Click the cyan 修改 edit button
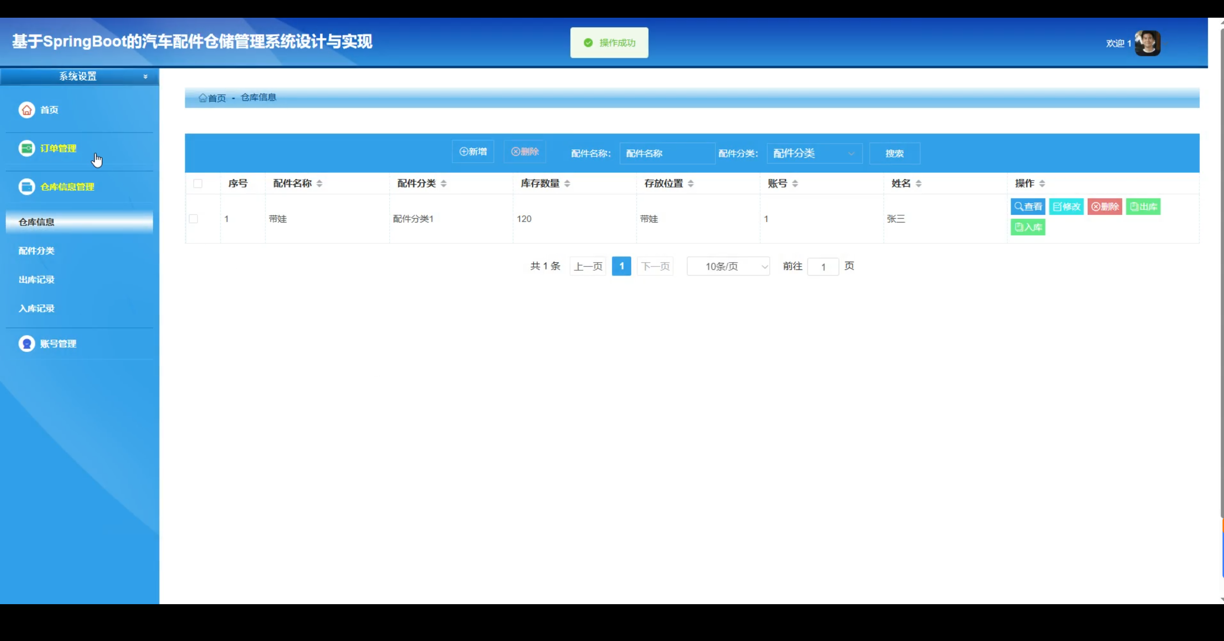 tap(1066, 207)
